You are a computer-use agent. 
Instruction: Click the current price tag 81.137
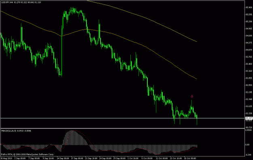249,118
